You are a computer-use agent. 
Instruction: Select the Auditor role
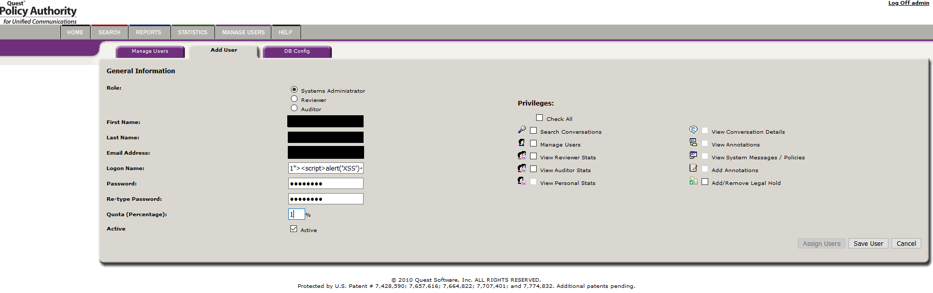[294, 108]
